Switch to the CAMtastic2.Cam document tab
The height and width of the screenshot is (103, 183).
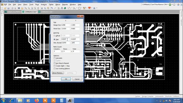(30, 12)
